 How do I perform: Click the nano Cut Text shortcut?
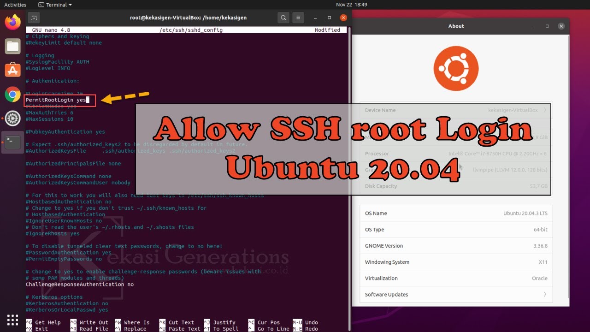coord(177,322)
